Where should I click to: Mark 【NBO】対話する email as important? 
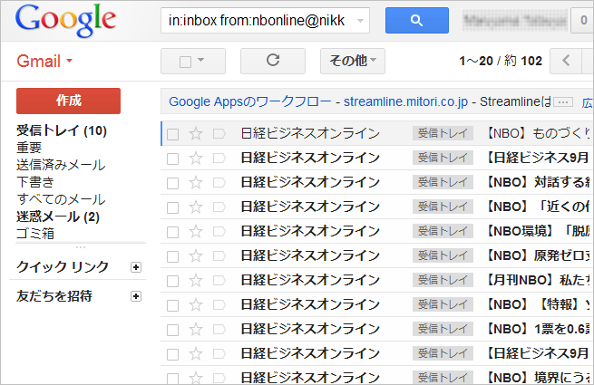pyautogui.click(x=219, y=183)
